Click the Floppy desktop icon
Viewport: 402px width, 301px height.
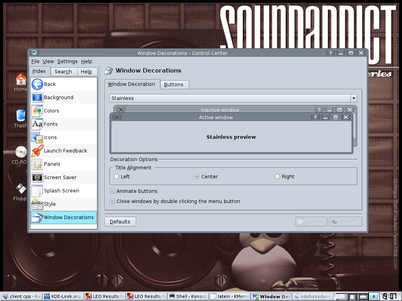click(21, 189)
